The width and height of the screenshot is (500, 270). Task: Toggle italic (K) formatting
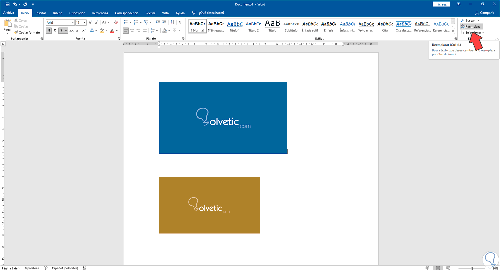click(x=55, y=31)
